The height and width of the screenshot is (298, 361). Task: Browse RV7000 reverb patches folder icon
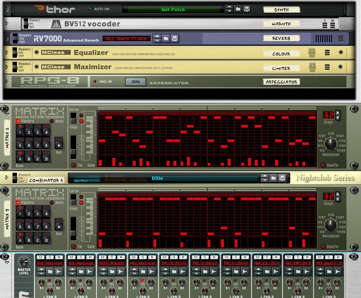[166, 38]
